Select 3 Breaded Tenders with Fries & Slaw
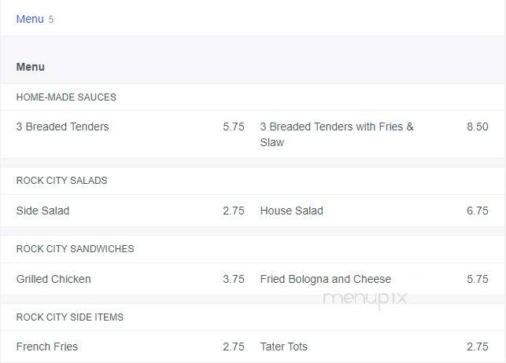 click(337, 134)
